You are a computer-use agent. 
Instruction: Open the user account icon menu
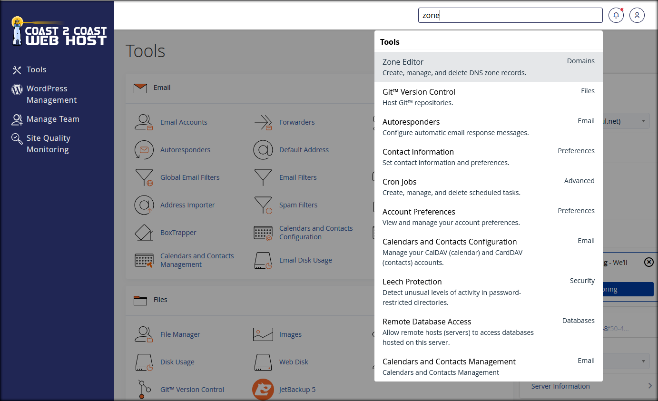pyautogui.click(x=637, y=15)
